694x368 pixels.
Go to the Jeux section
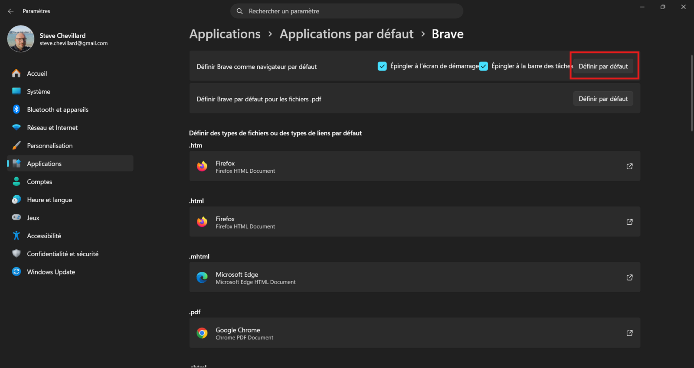[x=70, y=218]
